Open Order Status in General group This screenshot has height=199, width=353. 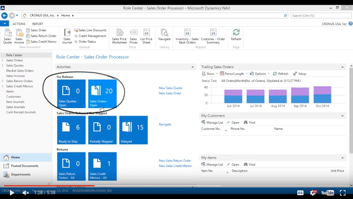tap(85, 42)
